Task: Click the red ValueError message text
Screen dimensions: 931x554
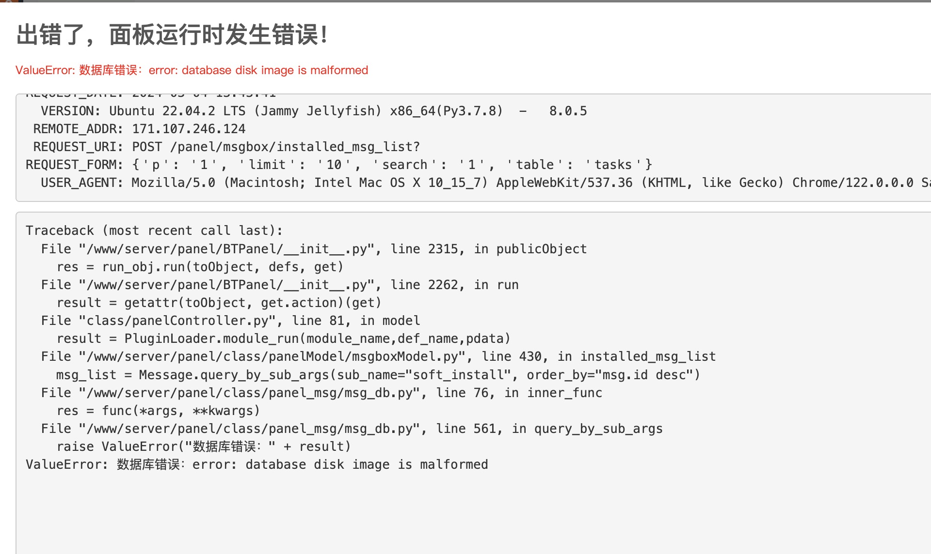Action: pyautogui.click(x=192, y=70)
